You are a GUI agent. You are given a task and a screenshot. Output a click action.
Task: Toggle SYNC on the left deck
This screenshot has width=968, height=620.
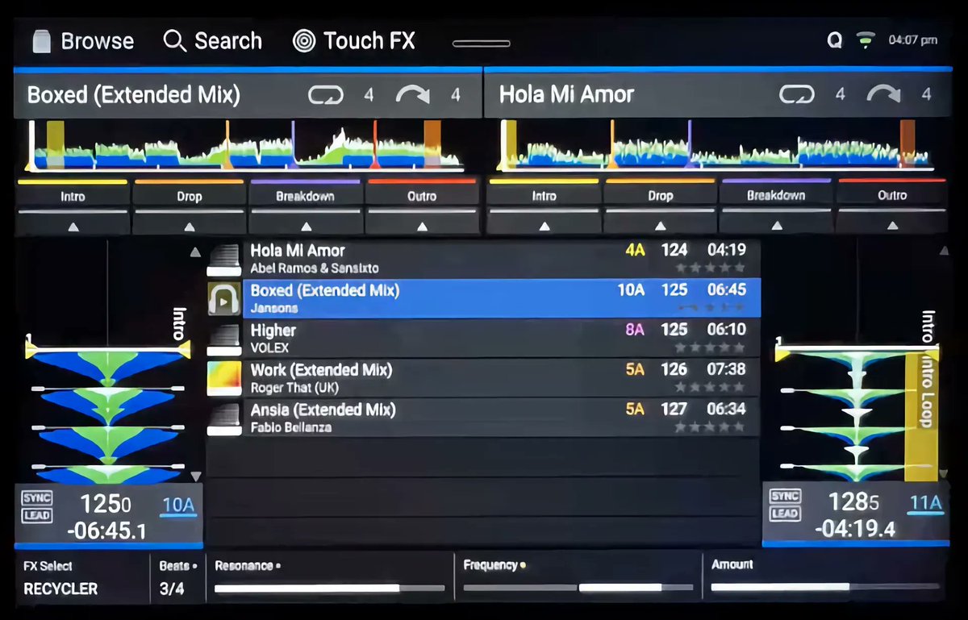pos(36,498)
